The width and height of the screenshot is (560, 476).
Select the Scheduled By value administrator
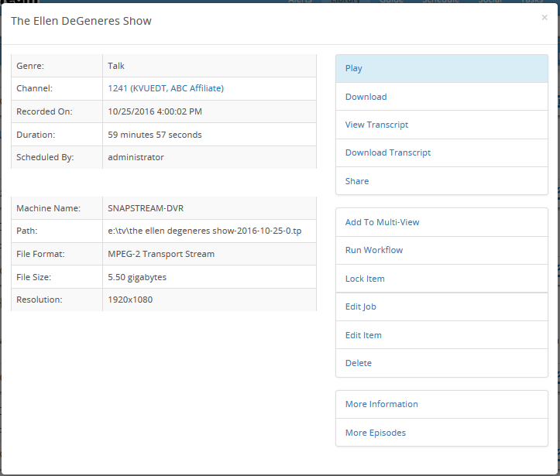pyautogui.click(x=136, y=157)
